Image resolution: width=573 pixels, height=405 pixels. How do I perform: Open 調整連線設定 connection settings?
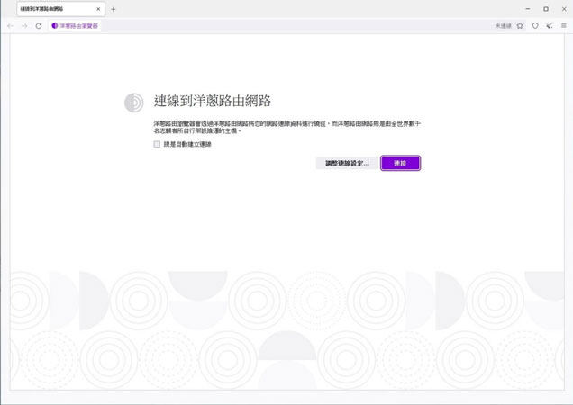[x=347, y=163]
